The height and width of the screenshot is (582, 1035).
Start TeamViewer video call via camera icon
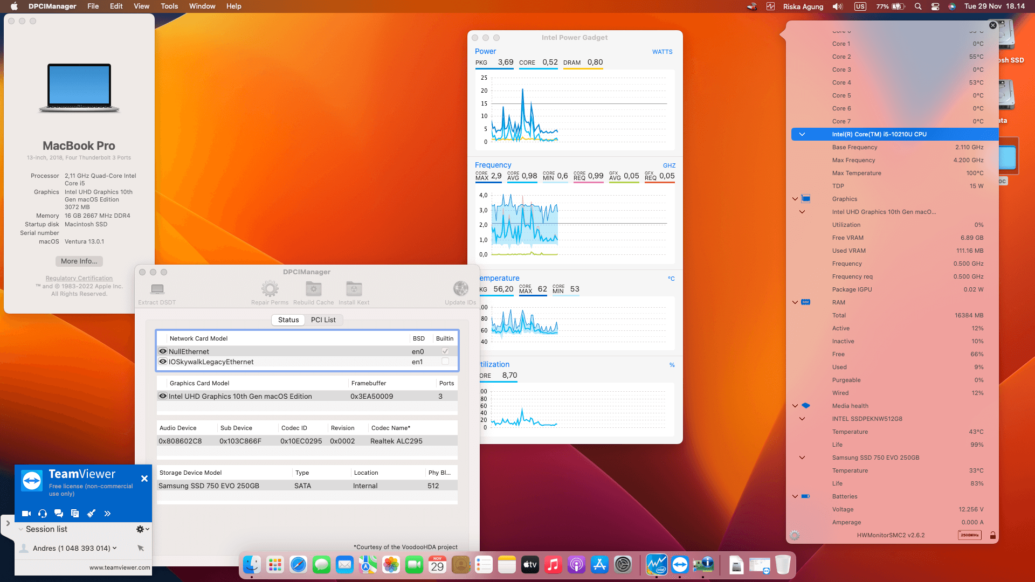[26, 514]
